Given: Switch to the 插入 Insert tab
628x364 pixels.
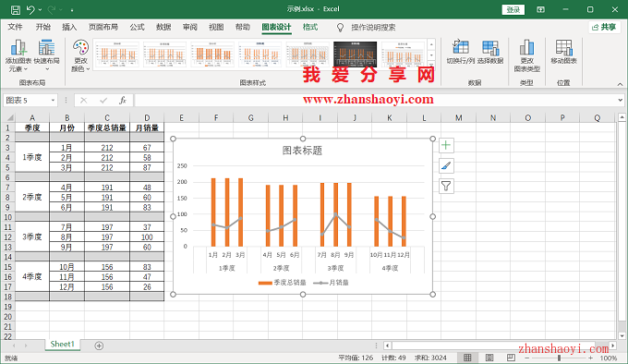Looking at the screenshot, I should point(69,27).
